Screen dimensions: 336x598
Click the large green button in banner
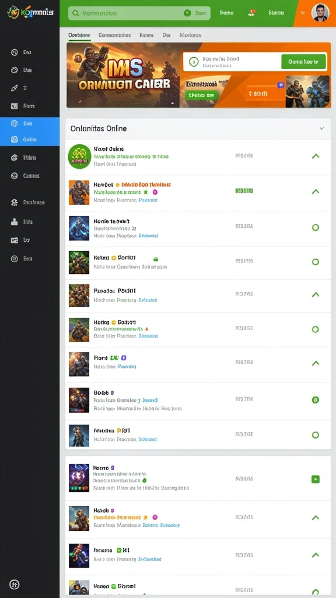tap(303, 61)
